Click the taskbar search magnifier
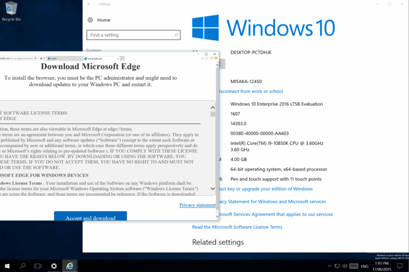 pos(23,266)
